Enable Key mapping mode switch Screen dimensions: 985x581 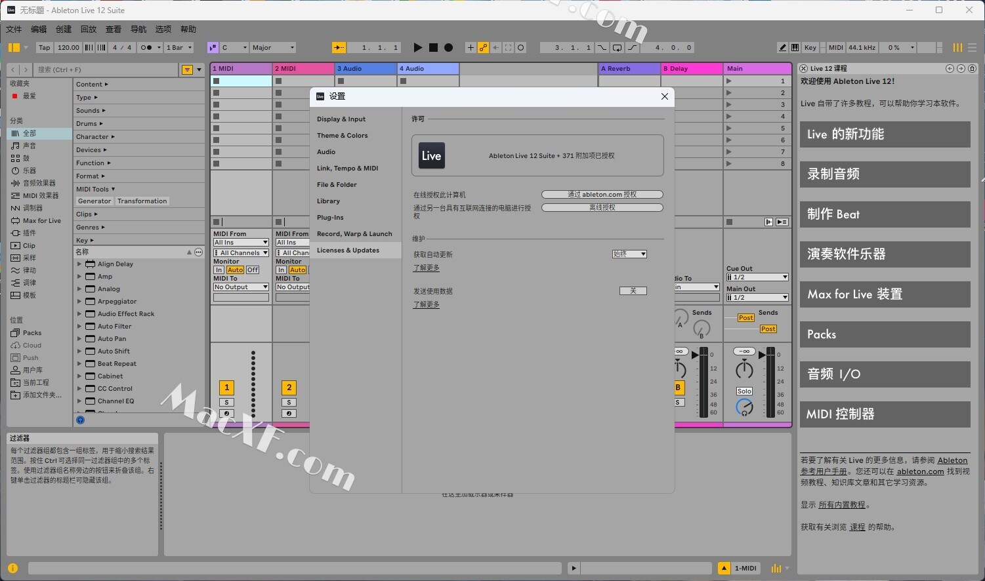click(x=810, y=47)
